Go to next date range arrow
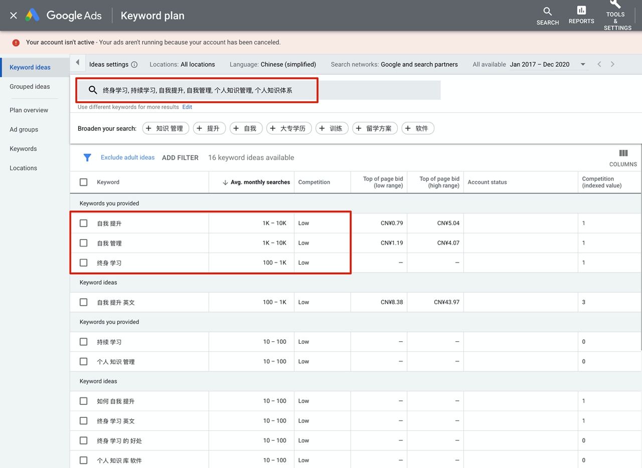Screen dimensions: 642x468 point(612,64)
